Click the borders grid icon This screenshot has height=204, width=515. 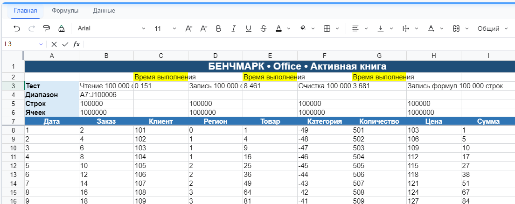327,28
